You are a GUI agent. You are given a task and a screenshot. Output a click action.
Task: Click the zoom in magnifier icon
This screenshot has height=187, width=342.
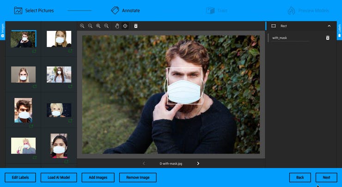[x=82, y=26]
